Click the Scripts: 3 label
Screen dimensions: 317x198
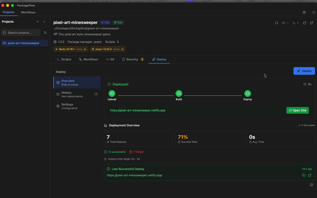click(112, 42)
